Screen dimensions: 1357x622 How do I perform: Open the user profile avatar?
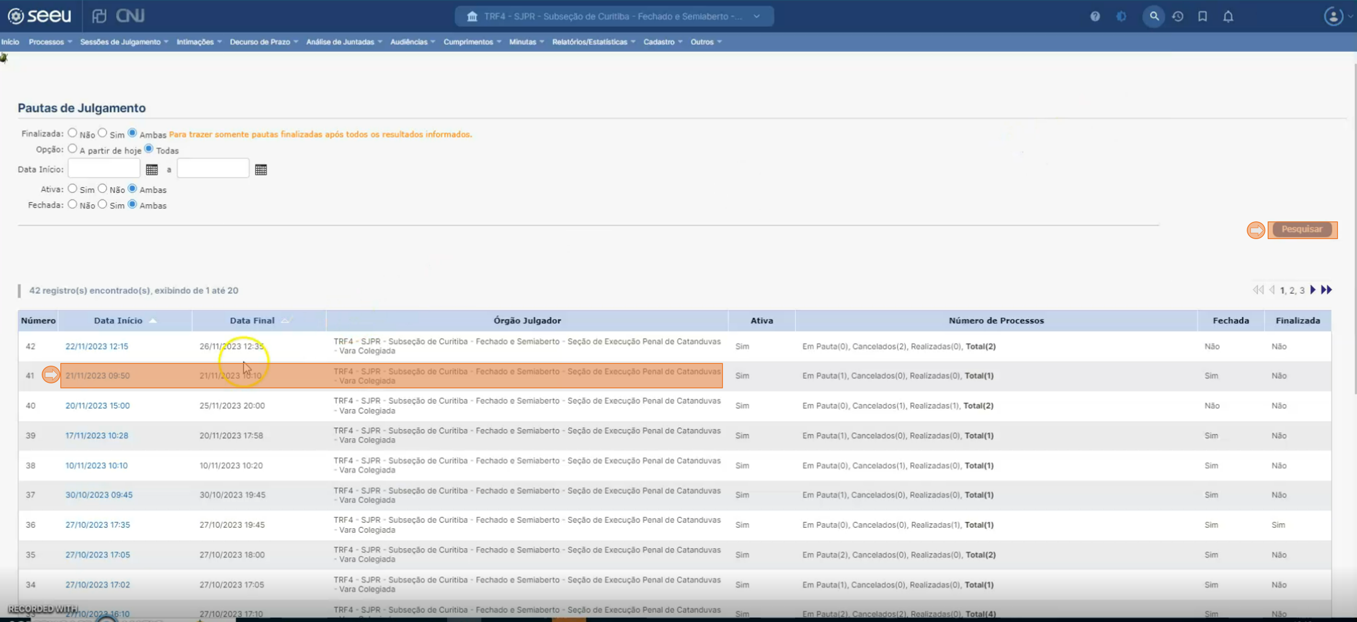[1333, 16]
